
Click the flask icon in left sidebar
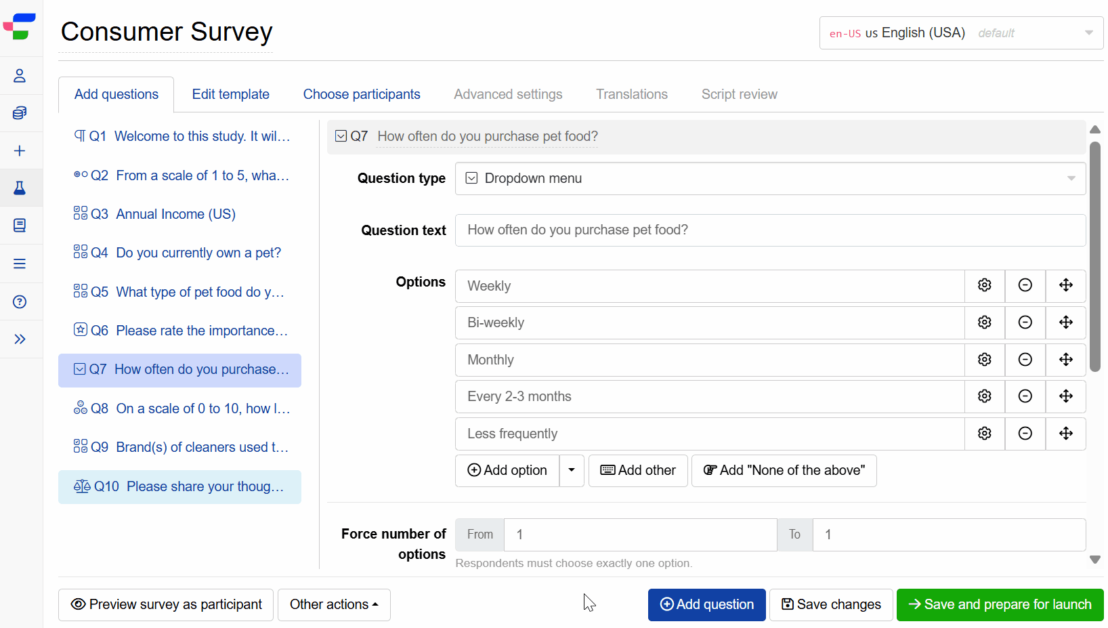pos(20,188)
